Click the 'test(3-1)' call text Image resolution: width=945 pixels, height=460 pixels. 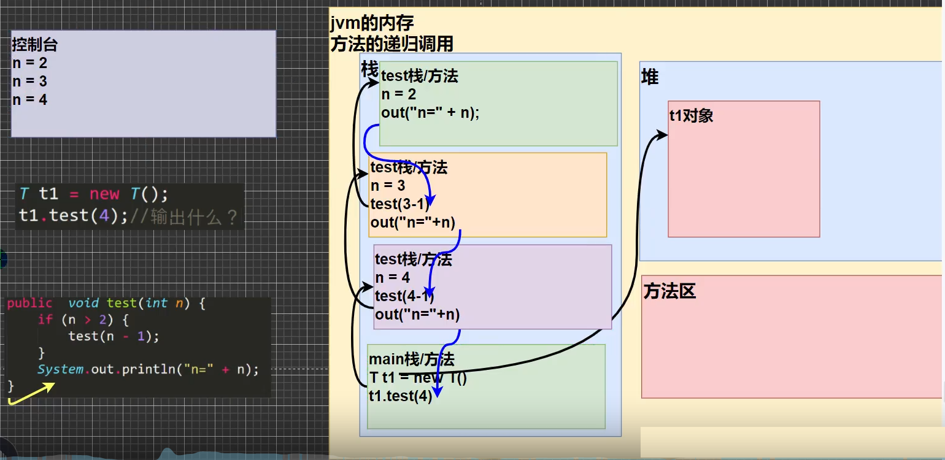pyautogui.click(x=399, y=204)
